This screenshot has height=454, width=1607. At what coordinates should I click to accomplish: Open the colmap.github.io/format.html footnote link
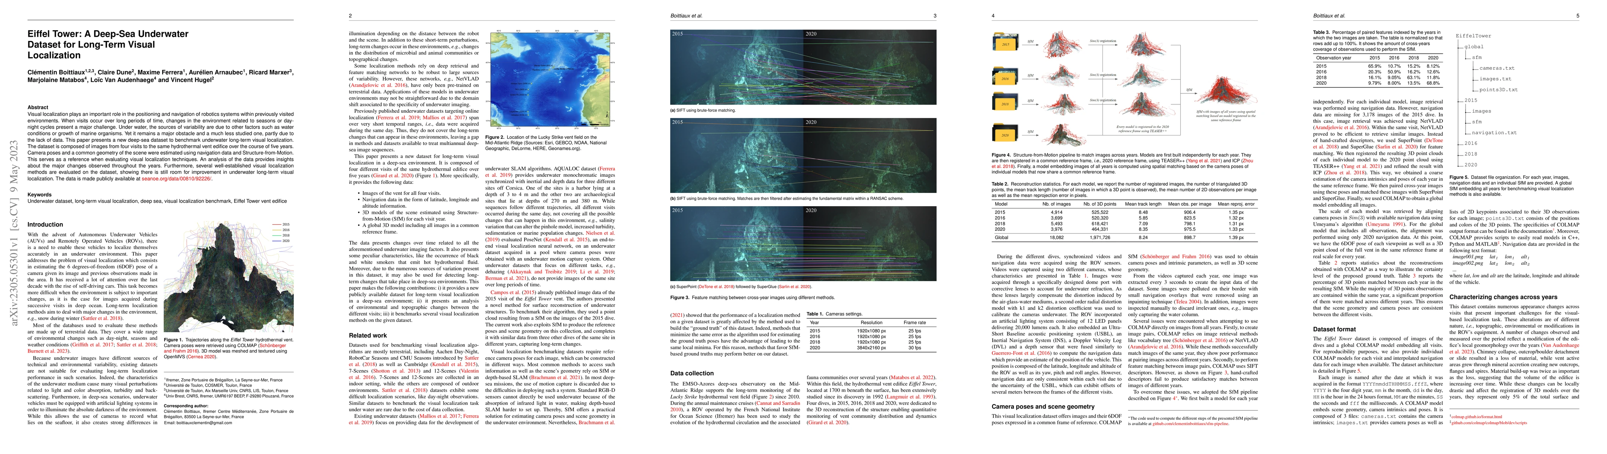click(x=1477, y=417)
